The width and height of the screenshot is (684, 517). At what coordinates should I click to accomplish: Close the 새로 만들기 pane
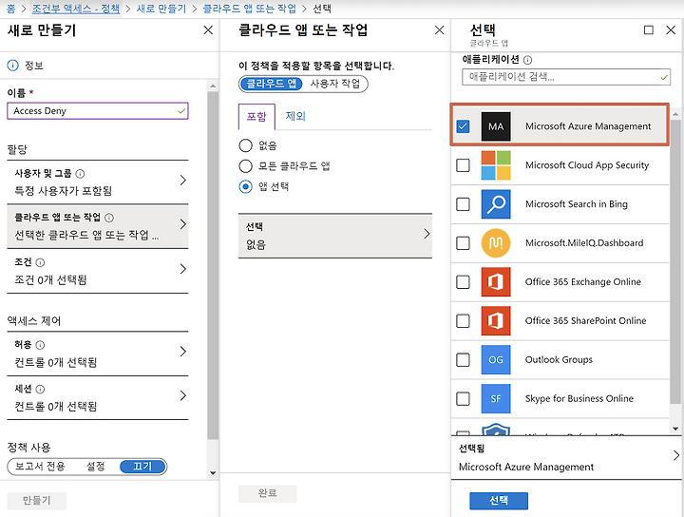208,29
